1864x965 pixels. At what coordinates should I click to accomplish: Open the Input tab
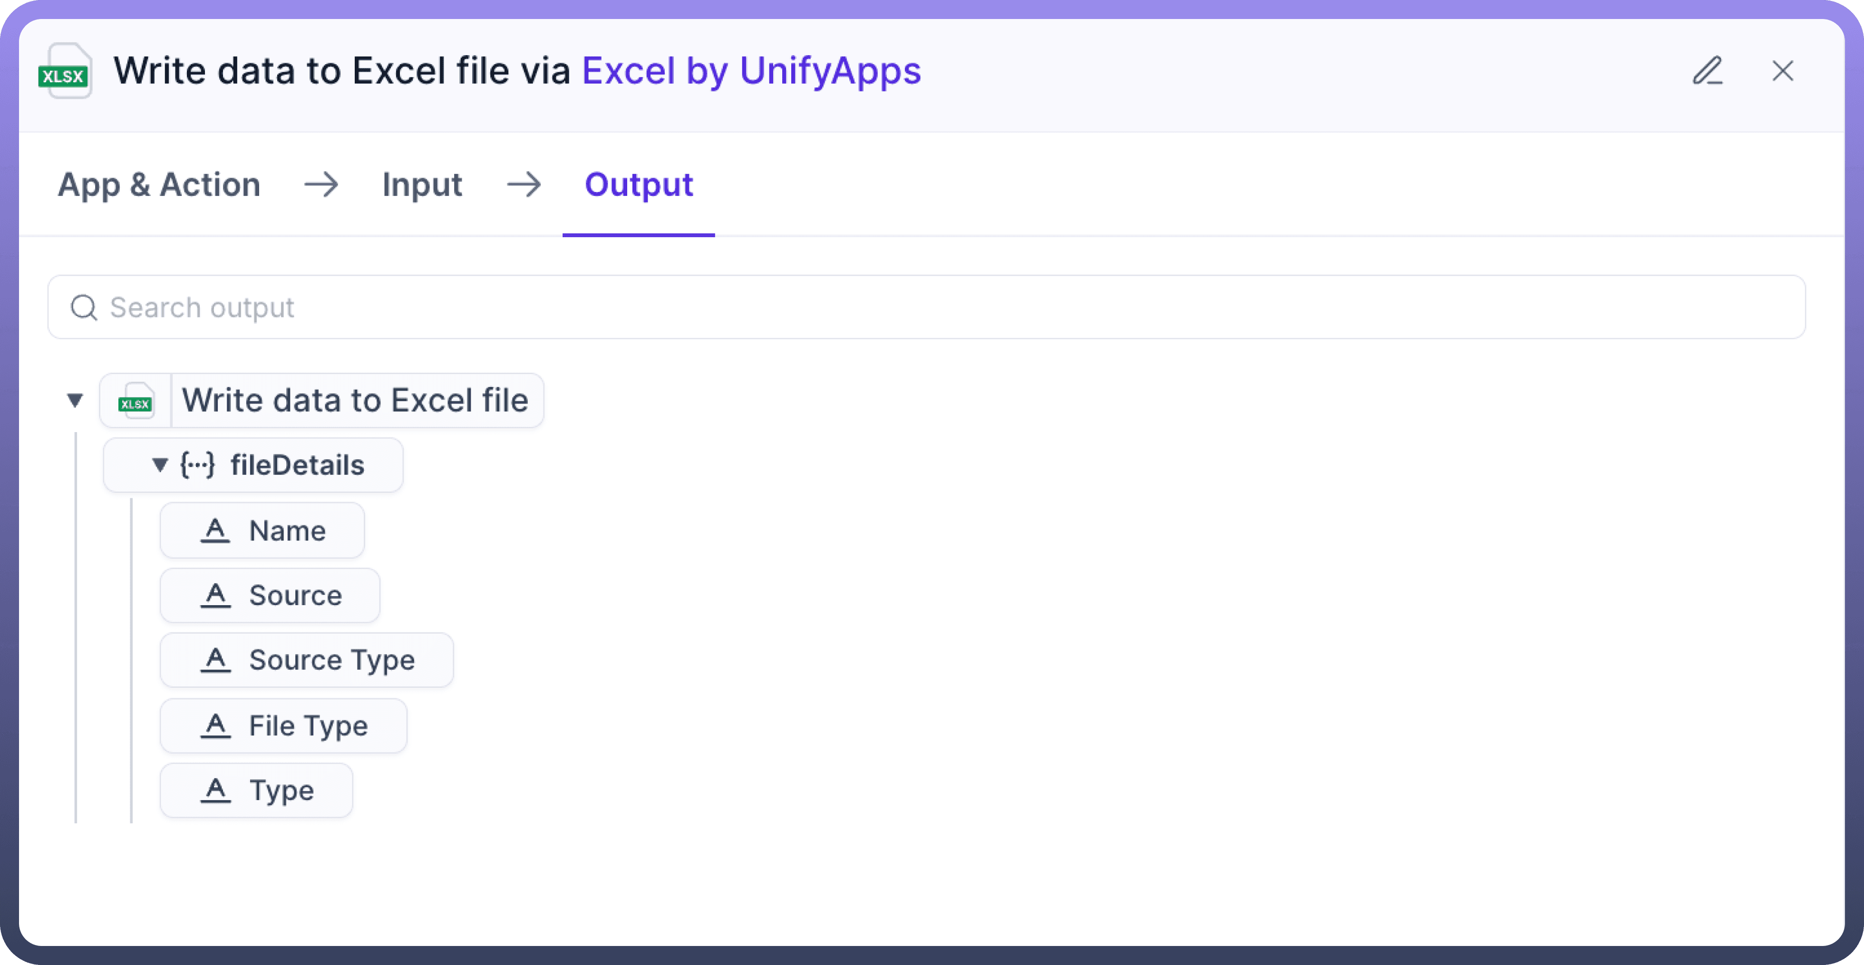(422, 184)
